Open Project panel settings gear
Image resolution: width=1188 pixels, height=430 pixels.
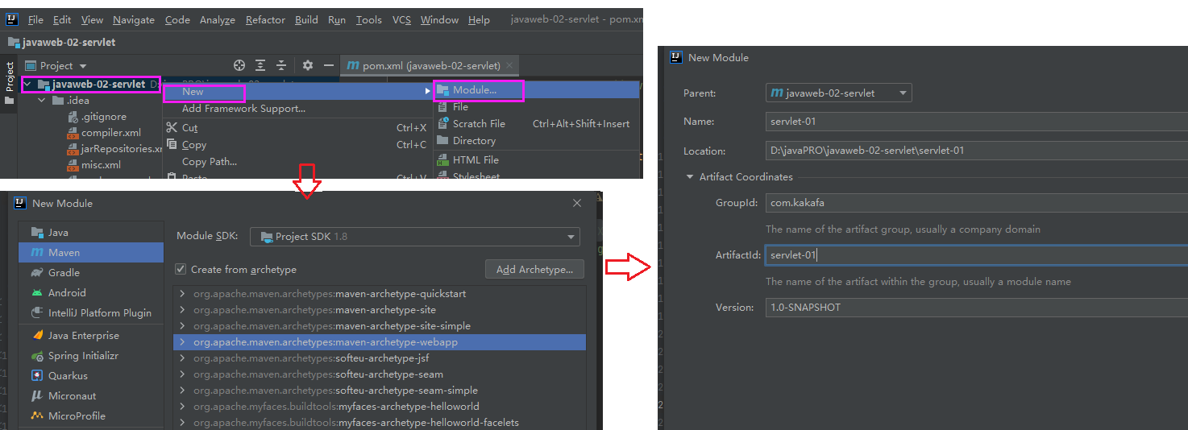pyautogui.click(x=308, y=65)
